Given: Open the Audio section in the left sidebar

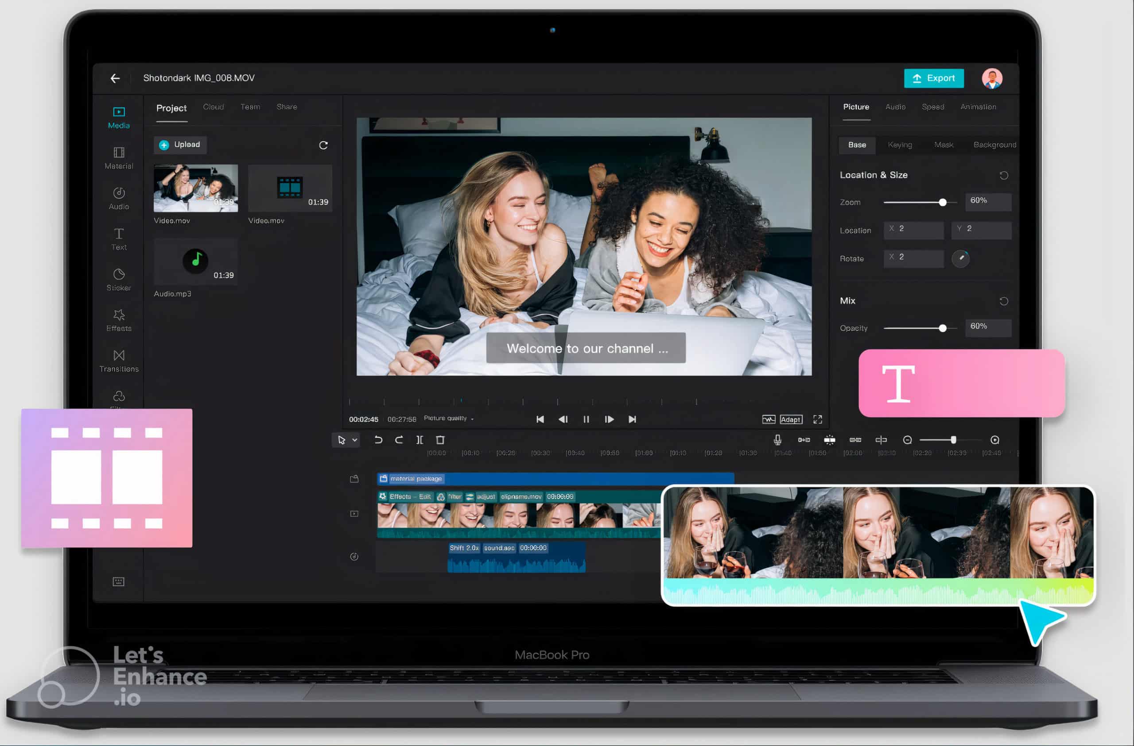Looking at the screenshot, I should (119, 199).
